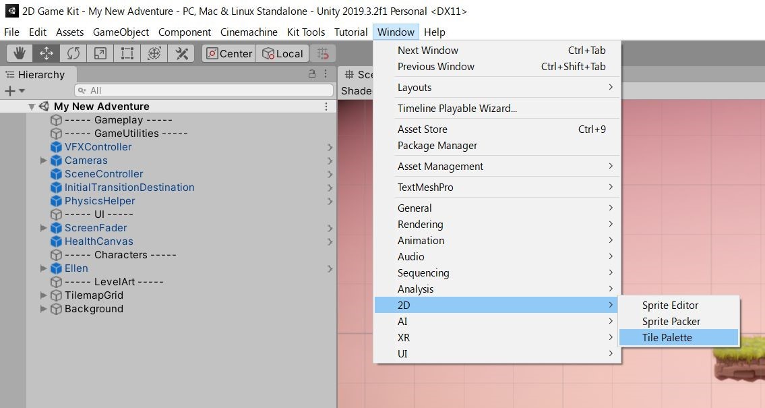Click the TilemapGrid object icon
Image resolution: width=765 pixels, height=408 pixels.
[x=56, y=295]
